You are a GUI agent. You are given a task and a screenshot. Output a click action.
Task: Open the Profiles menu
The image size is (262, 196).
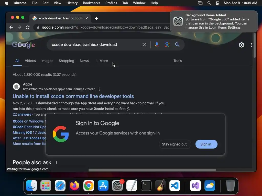click(111, 3)
